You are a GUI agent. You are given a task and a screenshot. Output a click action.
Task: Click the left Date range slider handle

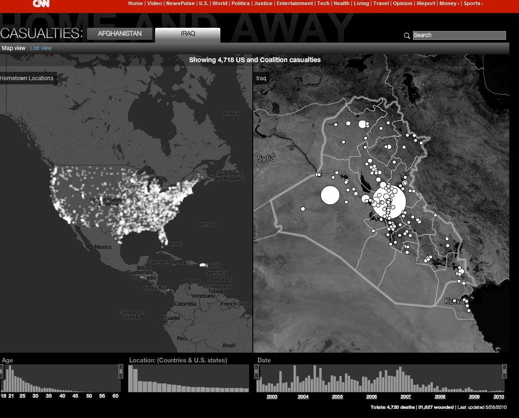click(256, 370)
